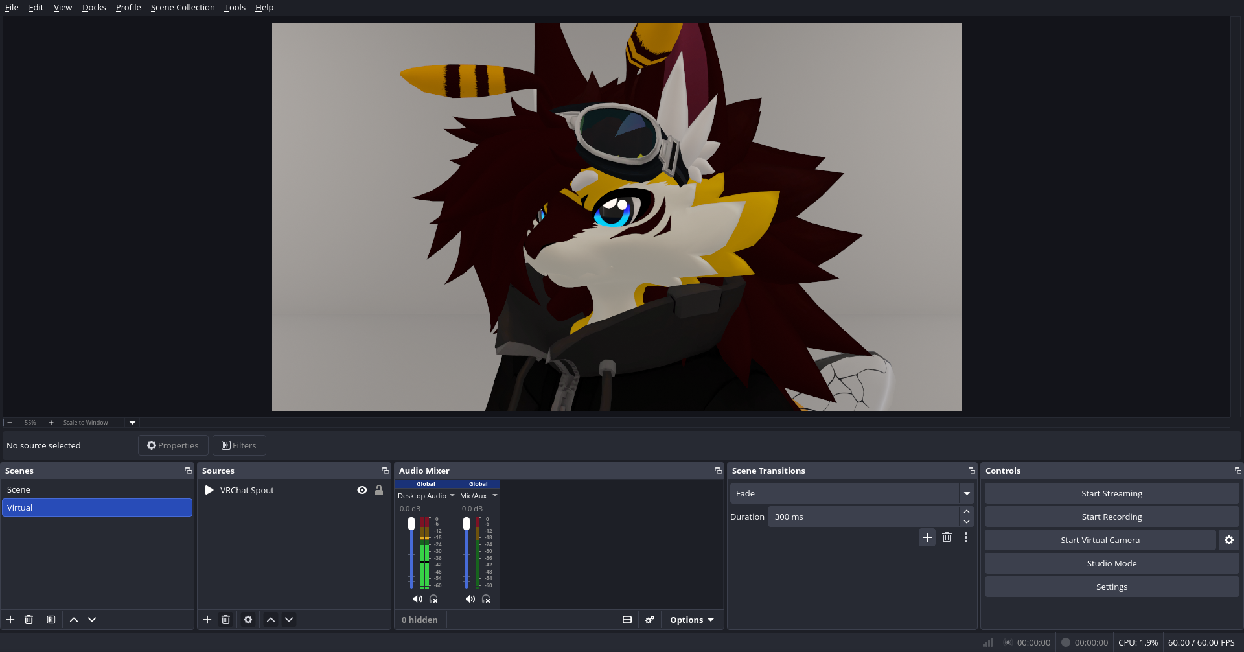Open the Scene Collection menu
This screenshot has height=652, width=1244.
(x=183, y=7)
